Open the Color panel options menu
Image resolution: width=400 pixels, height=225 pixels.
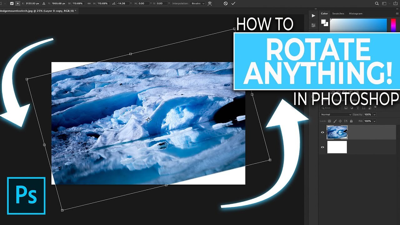397,13
